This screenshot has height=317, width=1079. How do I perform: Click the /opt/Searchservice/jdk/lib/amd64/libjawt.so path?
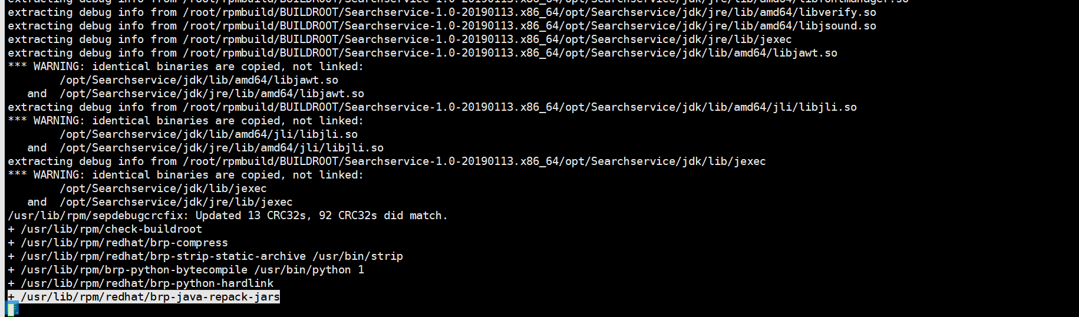(199, 80)
